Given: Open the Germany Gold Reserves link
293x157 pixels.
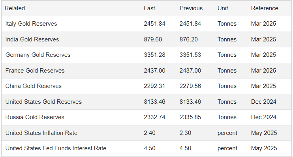Looking at the screenshot, I should [38, 55].
